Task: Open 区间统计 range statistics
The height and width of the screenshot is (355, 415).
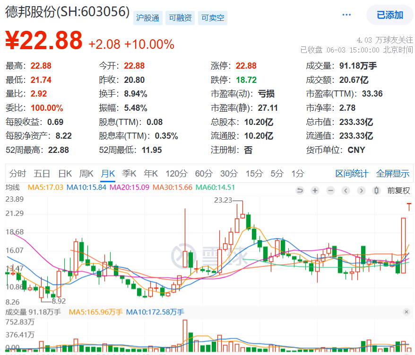Action: coord(352,173)
